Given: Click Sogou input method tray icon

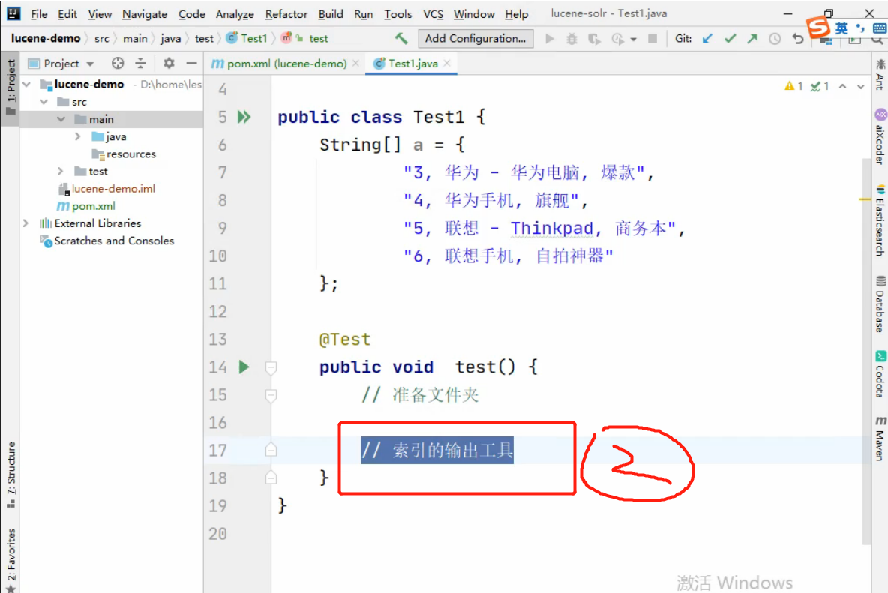Looking at the screenshot, I should point(817,27).
